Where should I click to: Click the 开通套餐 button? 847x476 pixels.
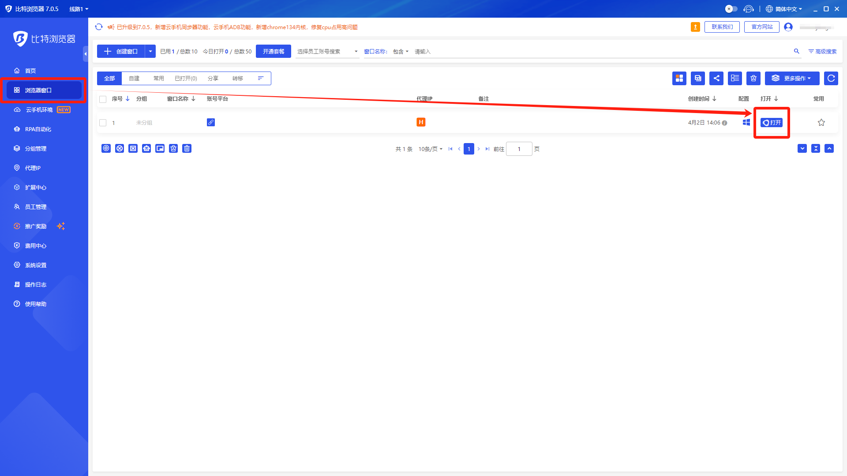click(273, 51)
